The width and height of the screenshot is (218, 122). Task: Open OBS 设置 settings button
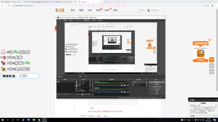157,92
